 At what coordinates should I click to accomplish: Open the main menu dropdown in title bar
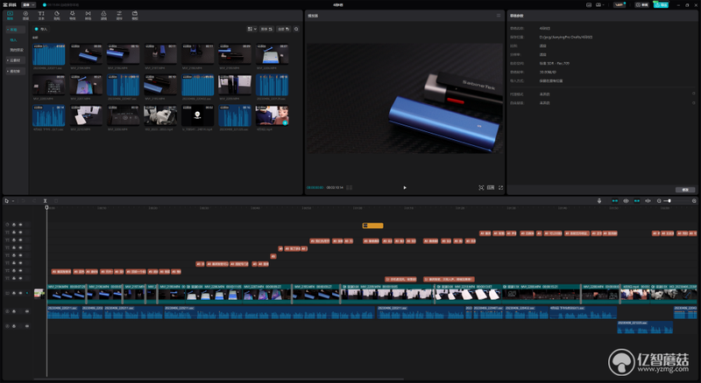(x=28, y=5)
